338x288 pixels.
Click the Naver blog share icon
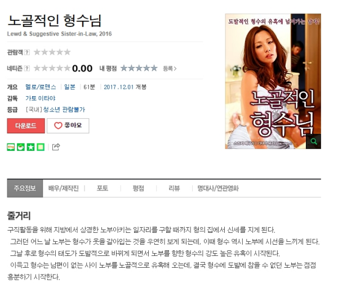[11, 147]
